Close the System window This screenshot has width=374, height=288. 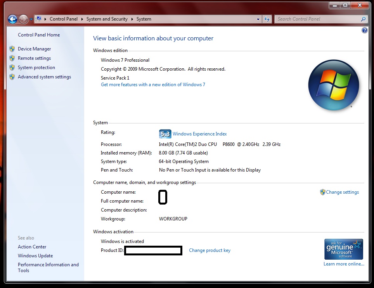360,5
